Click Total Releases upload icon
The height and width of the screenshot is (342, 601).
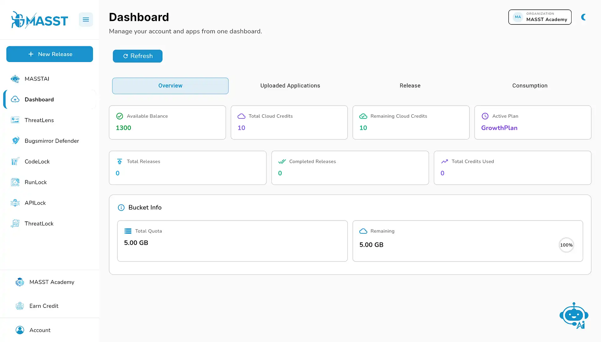(120, 162)
